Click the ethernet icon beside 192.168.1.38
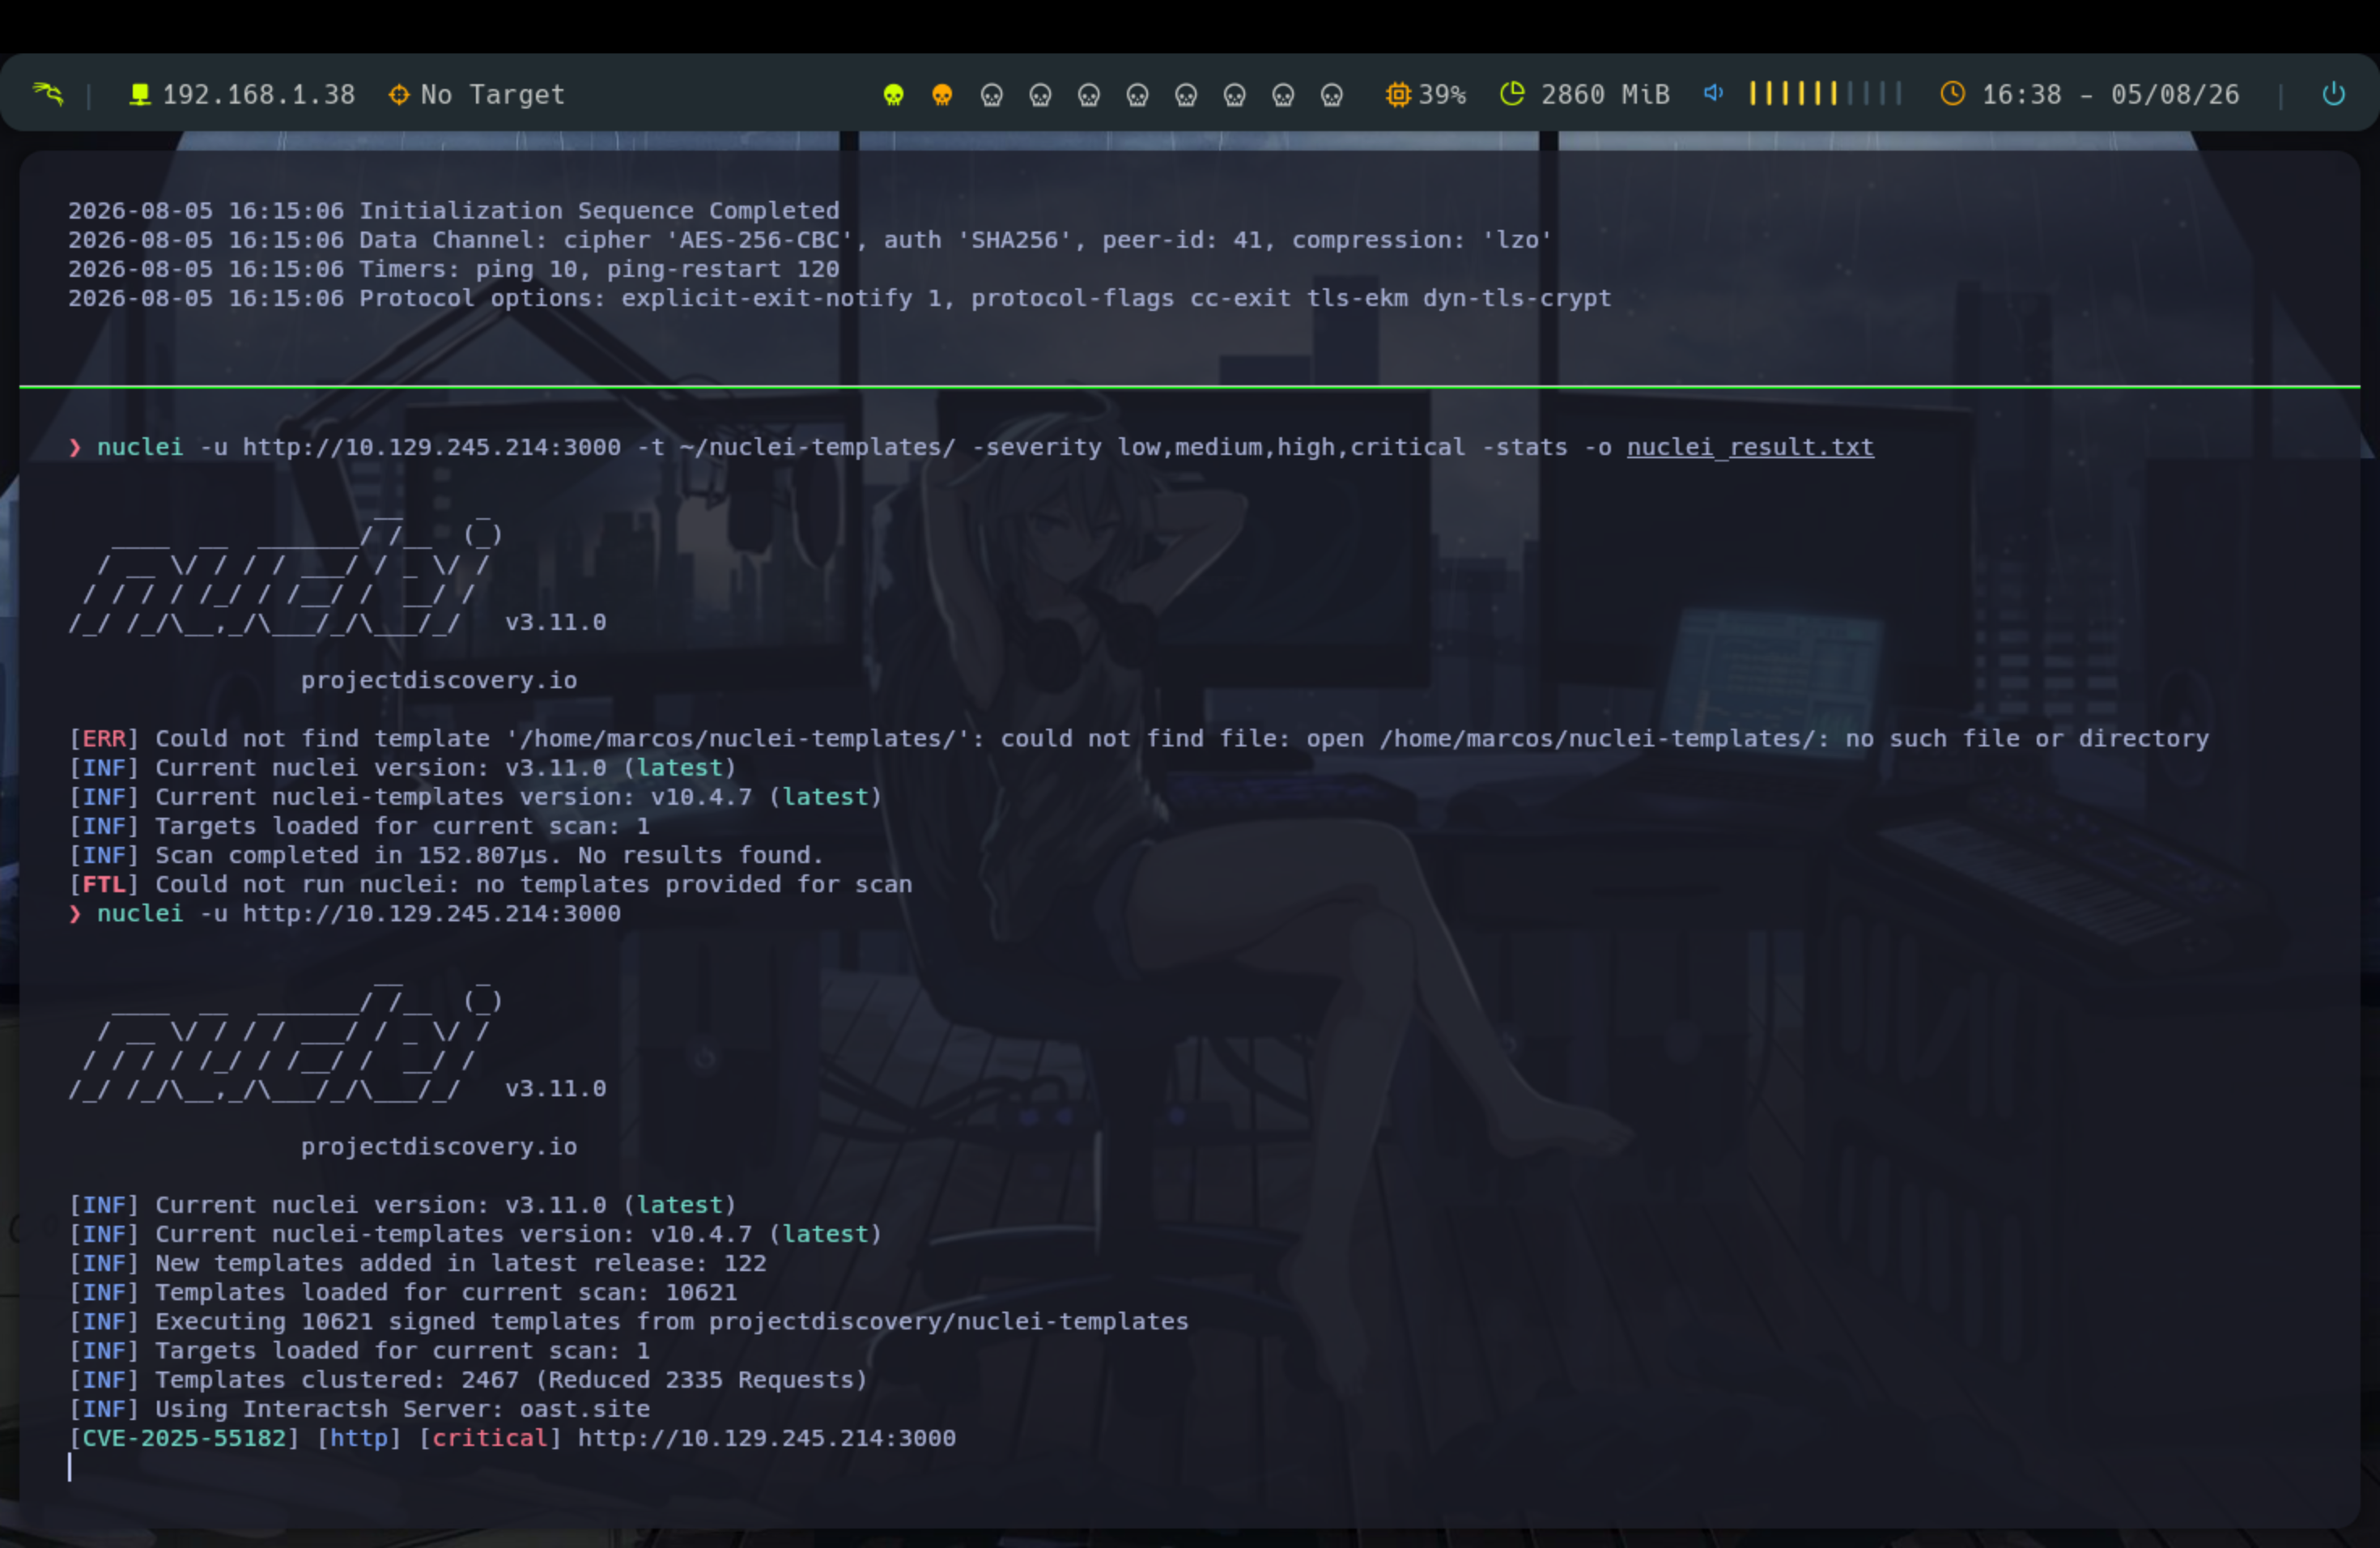The width and height of the screenshot is (2380, 1548). (x=140, y=94)
